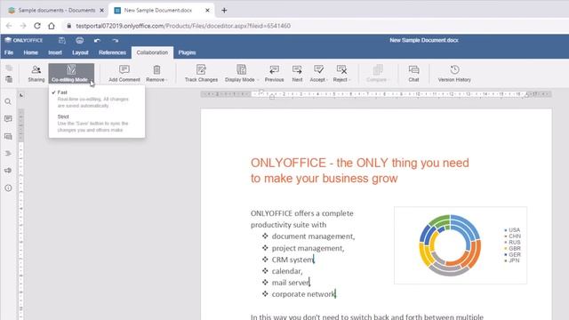Click the JPN legend entry in chart
Image resolution: width=569 pixels, height=320 pixels.
tap(512, 260)
